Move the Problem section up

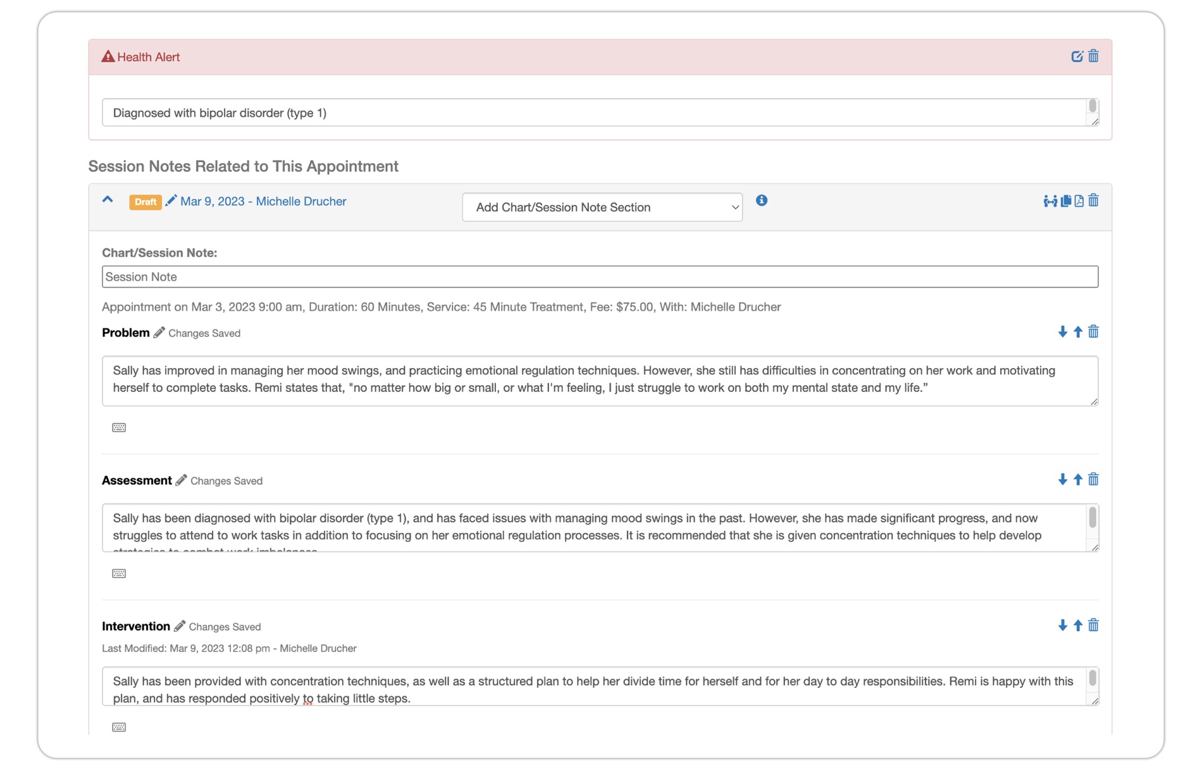pos(1078,332)
